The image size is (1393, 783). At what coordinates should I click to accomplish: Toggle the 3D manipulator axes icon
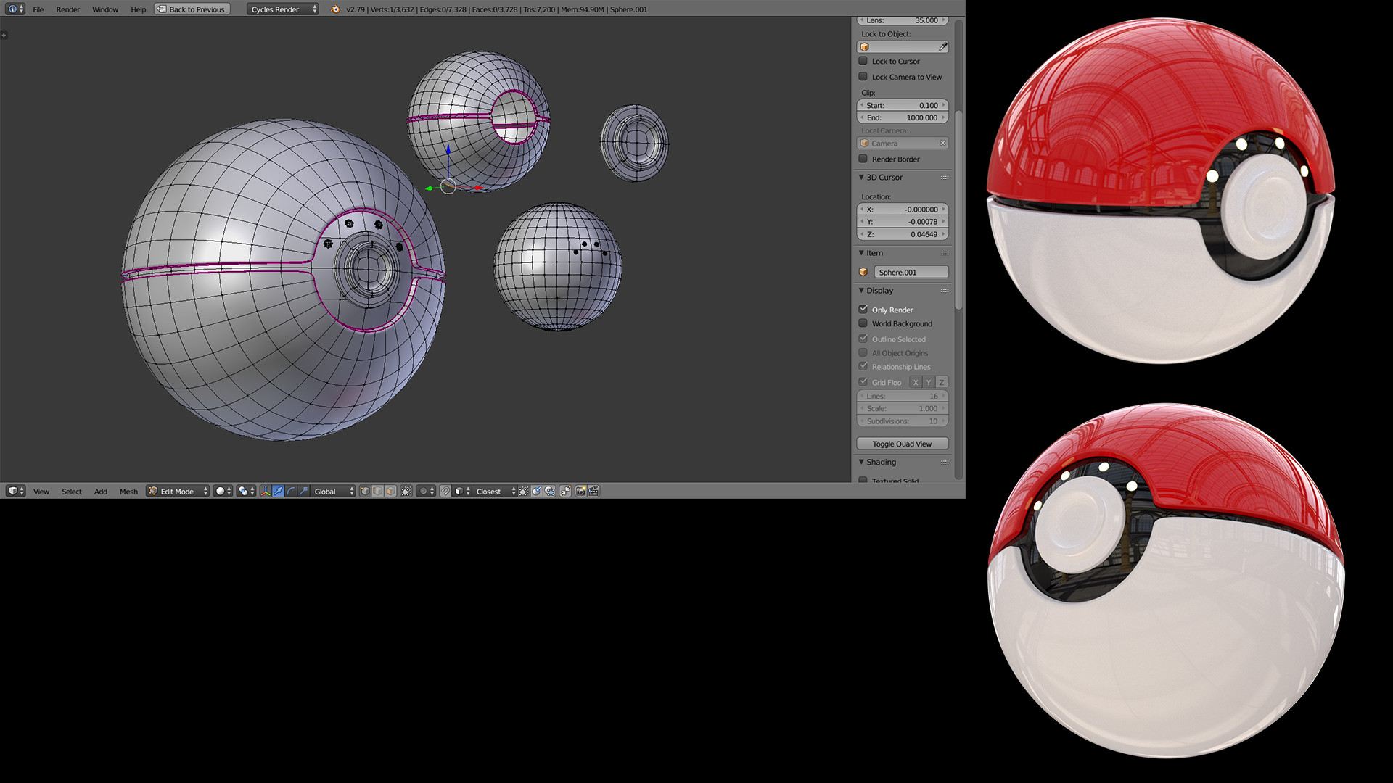pyautogui.click(x=266, y=492)
